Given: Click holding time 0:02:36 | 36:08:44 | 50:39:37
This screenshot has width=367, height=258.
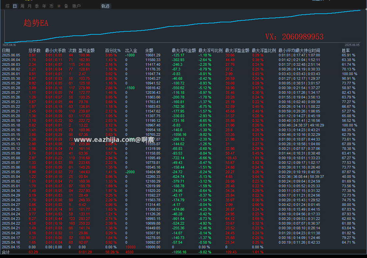Looking at the screenshot, I should (x=301, y=177).
